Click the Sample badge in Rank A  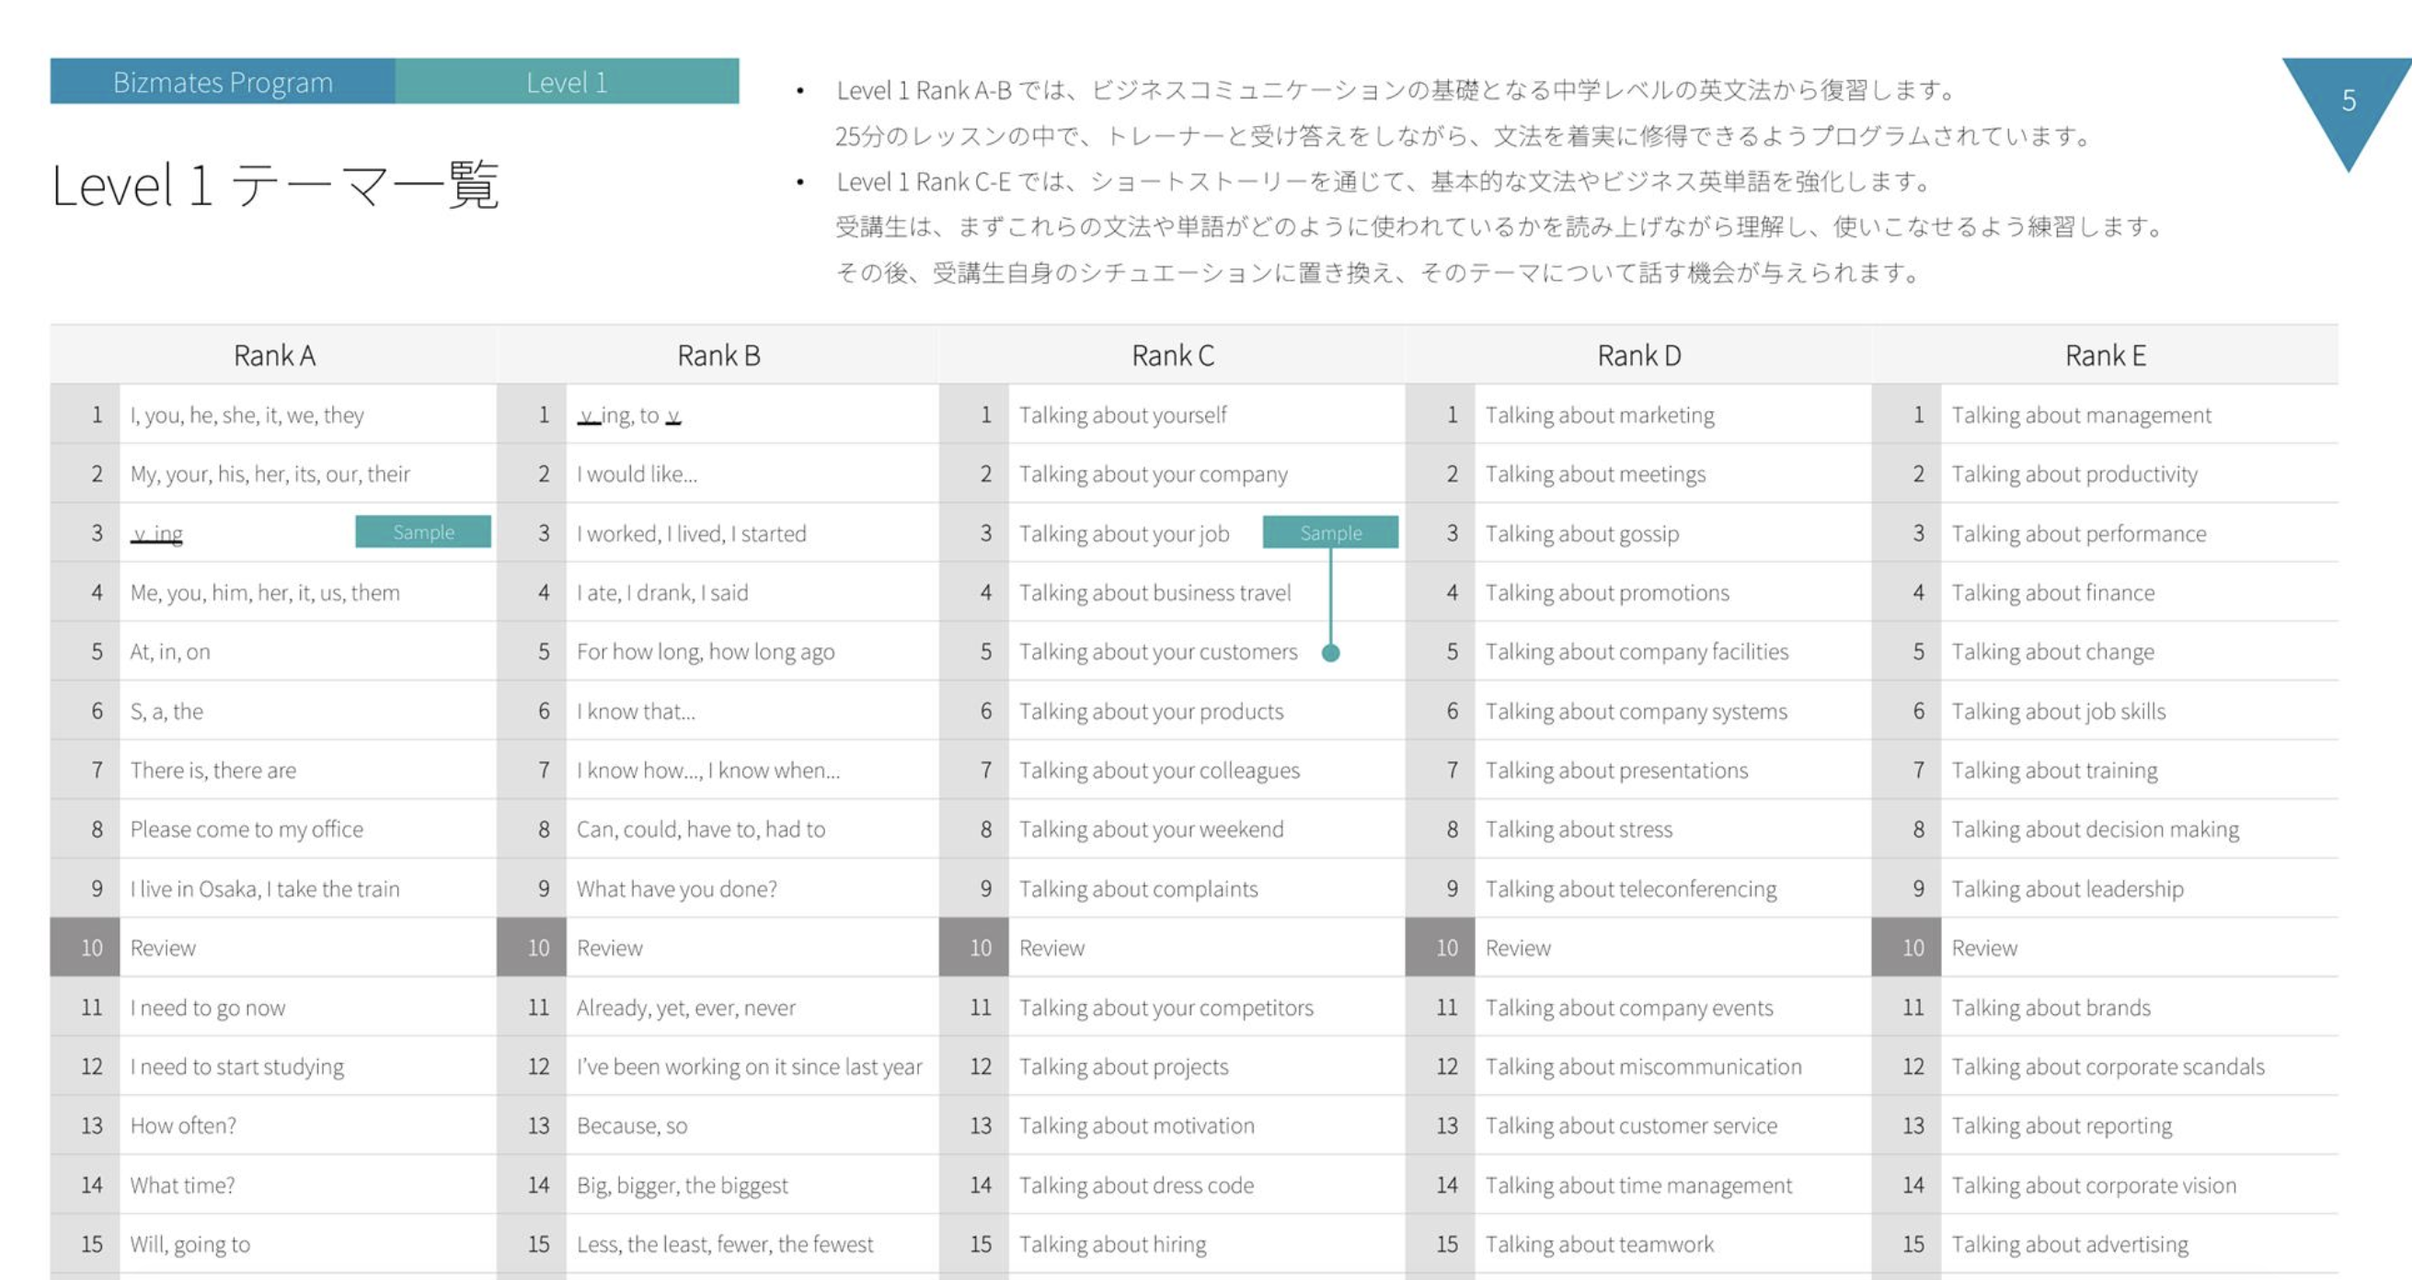click(x=422, y=531)
